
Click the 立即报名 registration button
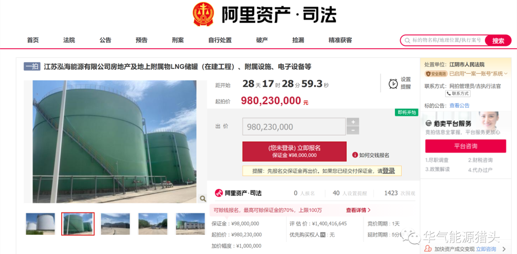(x=294, y=152)
